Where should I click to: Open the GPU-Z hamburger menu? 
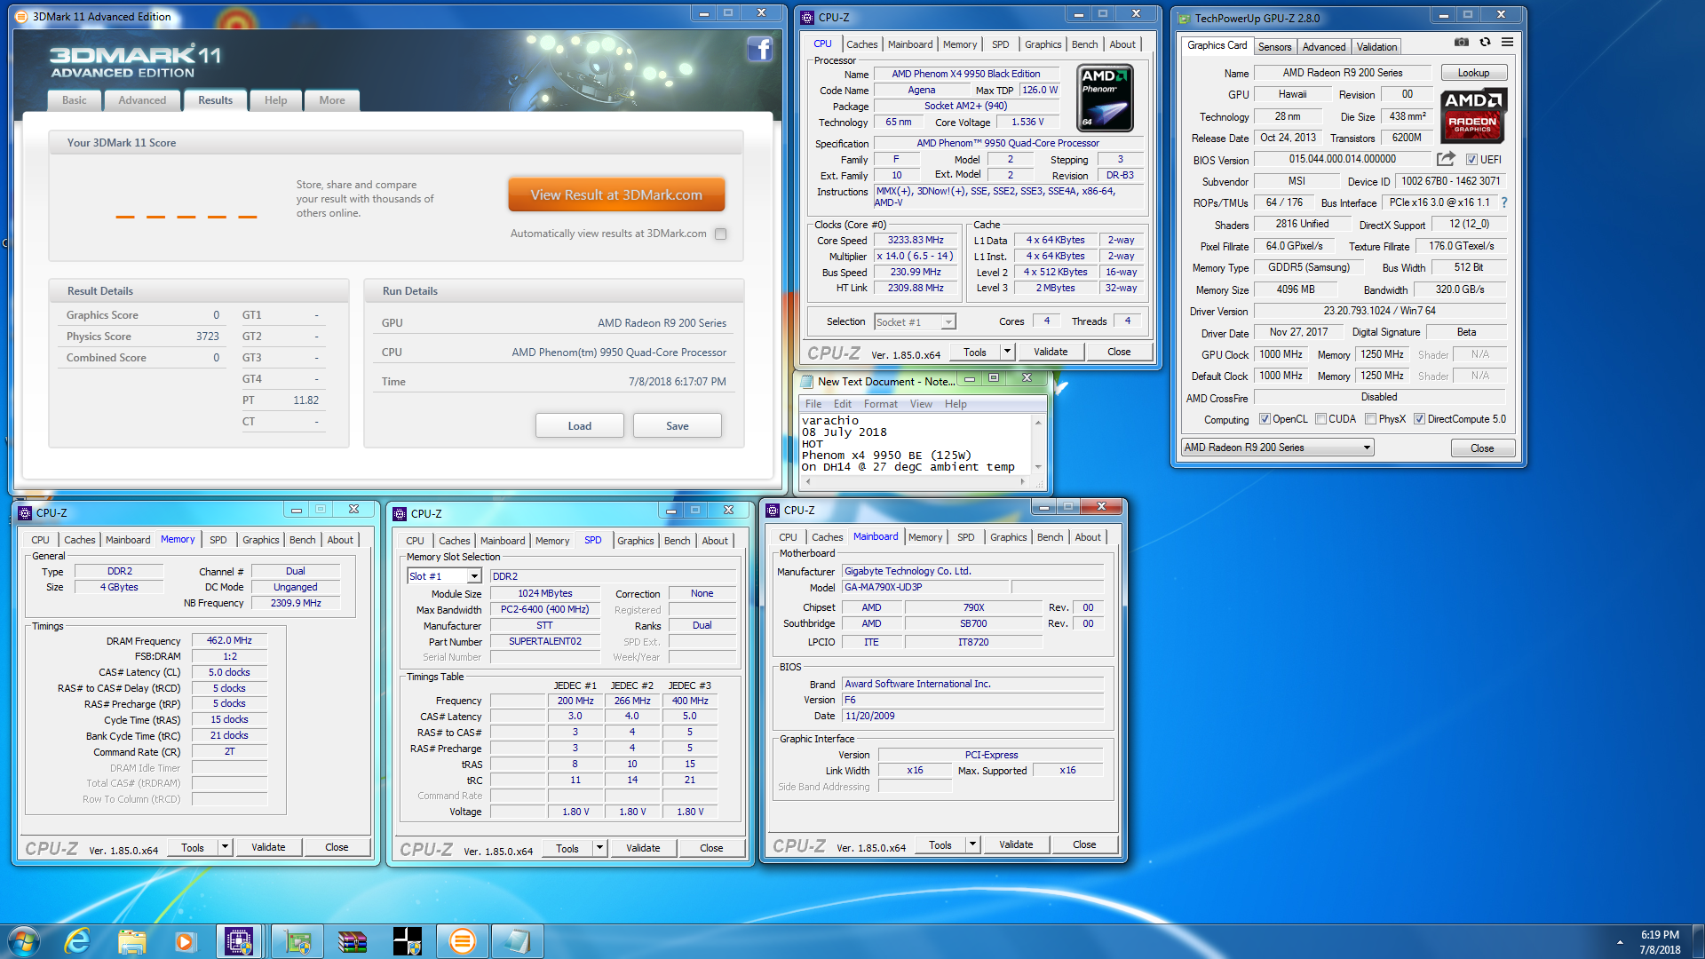click(1507, 42)
